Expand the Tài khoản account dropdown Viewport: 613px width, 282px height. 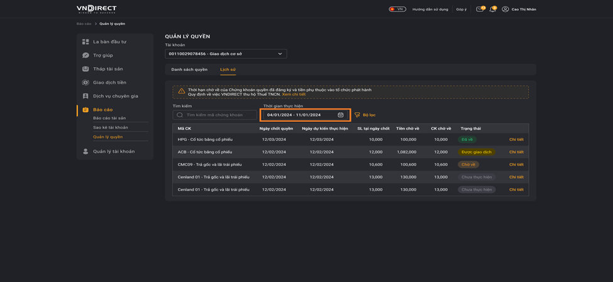click(226, 54)
